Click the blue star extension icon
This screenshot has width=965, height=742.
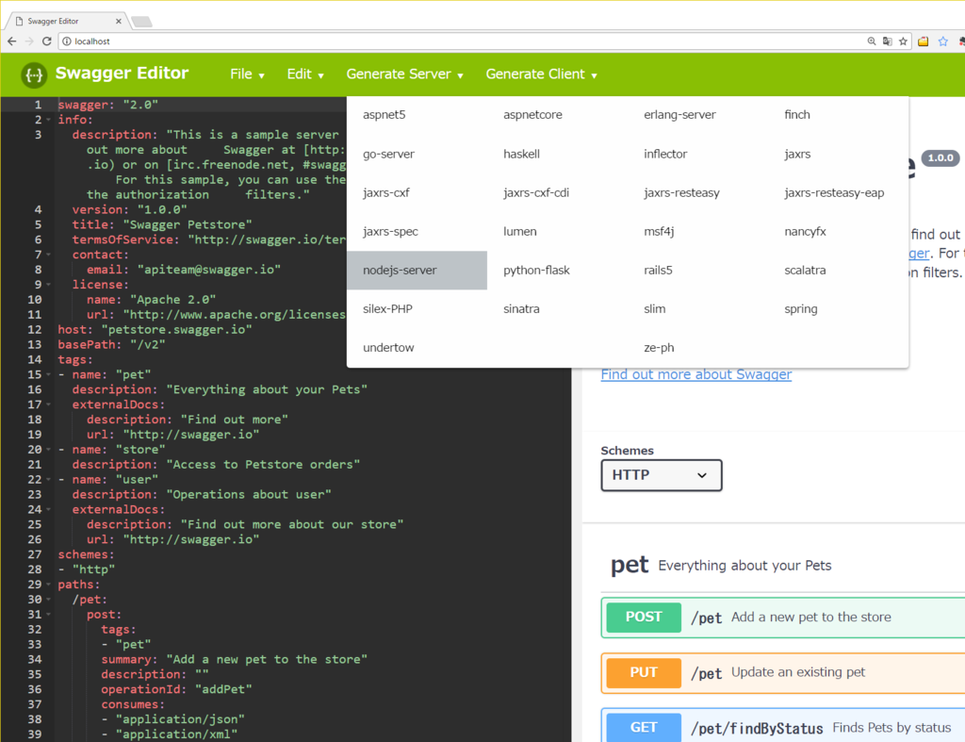click(x=942, y=41)
